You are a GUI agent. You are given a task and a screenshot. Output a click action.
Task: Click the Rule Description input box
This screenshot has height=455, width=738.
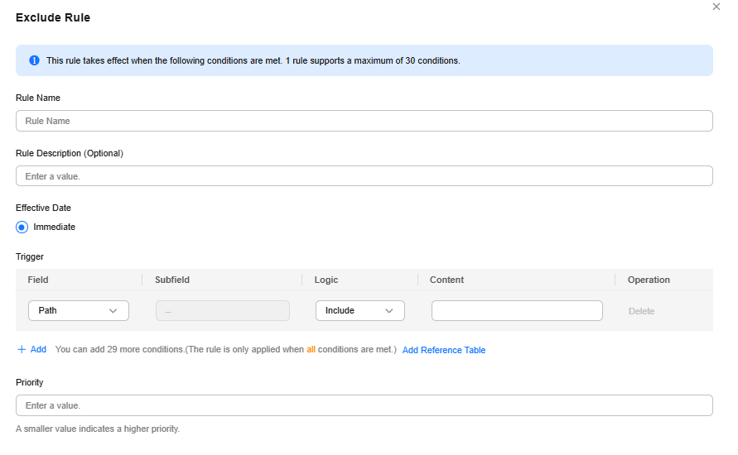pos(364,175)
